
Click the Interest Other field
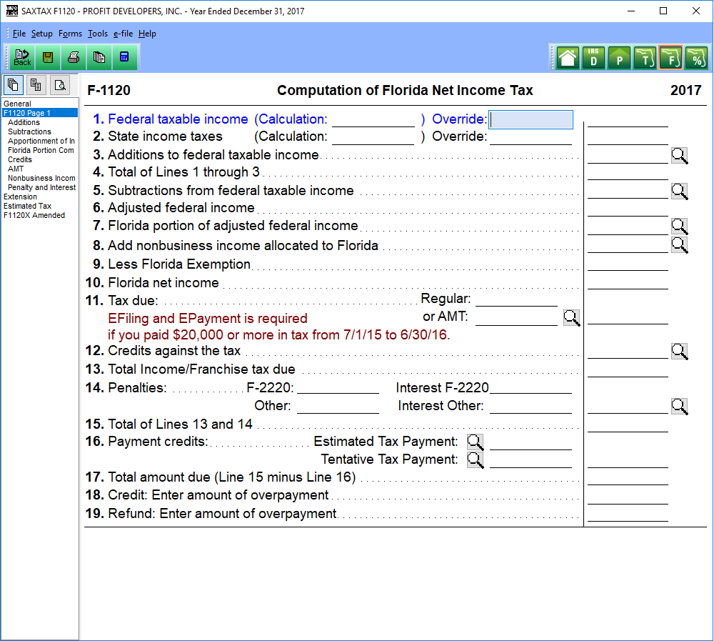coord(531,406)
